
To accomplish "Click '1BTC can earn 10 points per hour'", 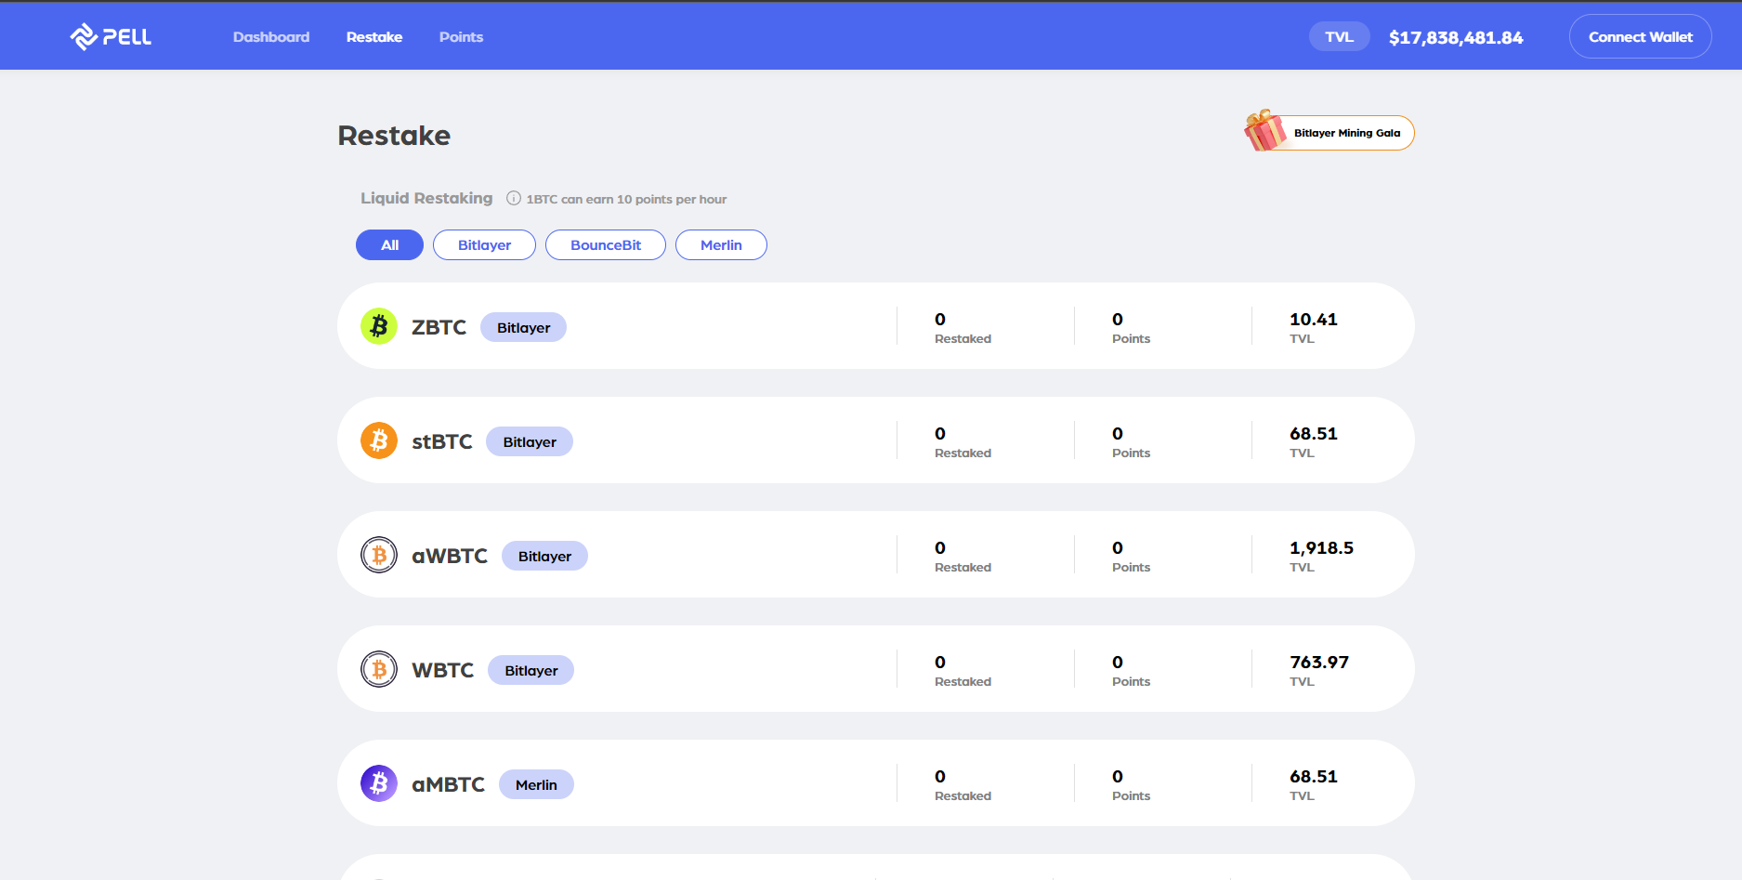I will point(626,199).
